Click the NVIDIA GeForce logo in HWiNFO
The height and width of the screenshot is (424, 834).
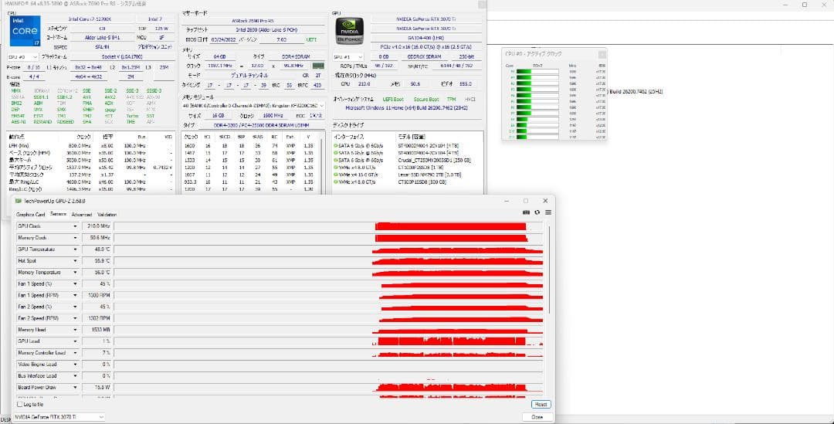(x=350, y=31)
